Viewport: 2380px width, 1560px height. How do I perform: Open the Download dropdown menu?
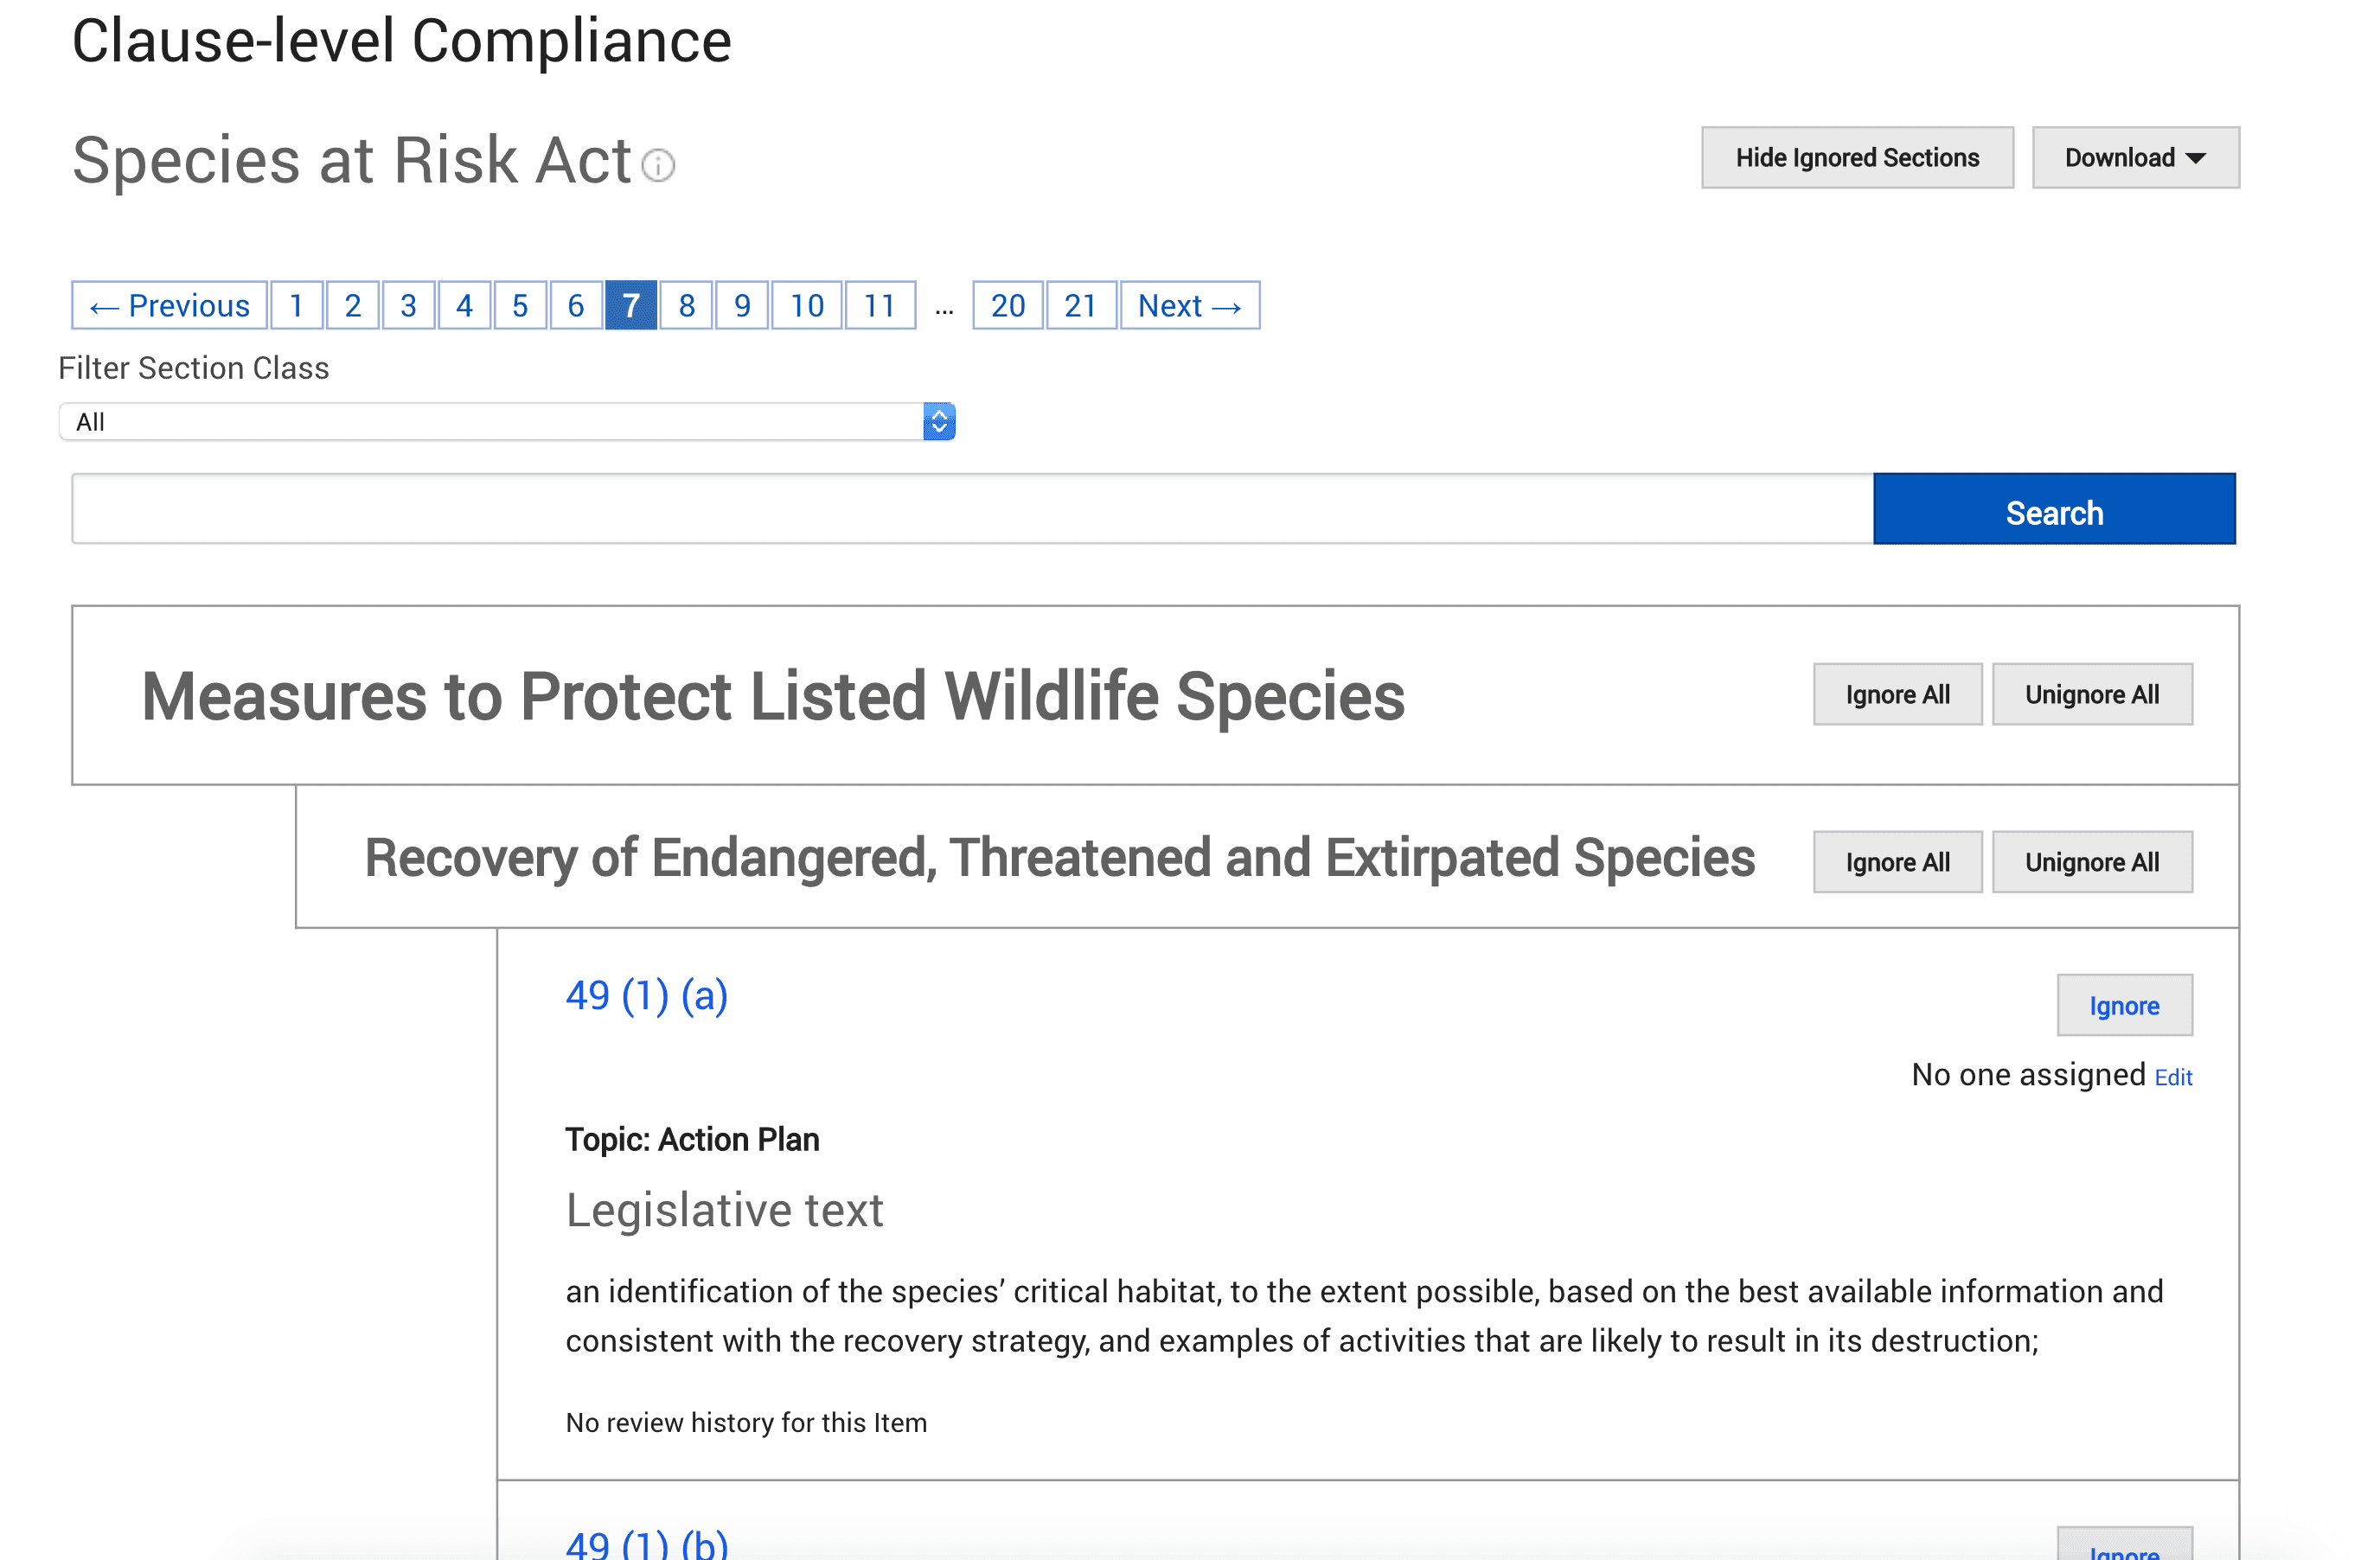click(2135, 158)
